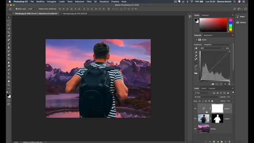Open the Riemp. fill value dropdown arrow

point(233,101)
